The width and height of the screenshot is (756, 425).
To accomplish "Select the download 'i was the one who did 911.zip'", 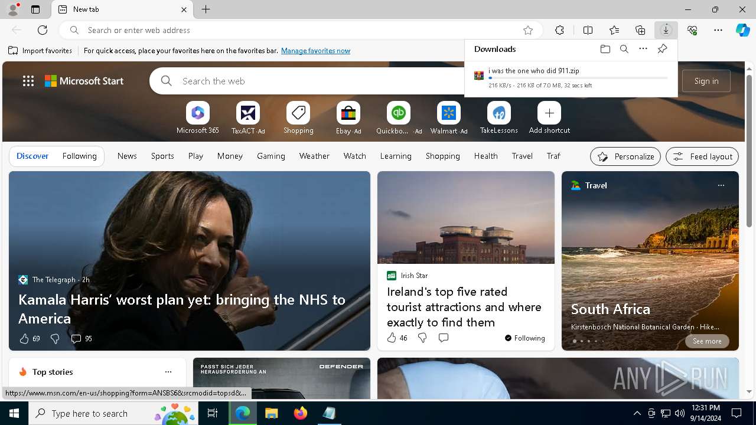I will [533, 71].
